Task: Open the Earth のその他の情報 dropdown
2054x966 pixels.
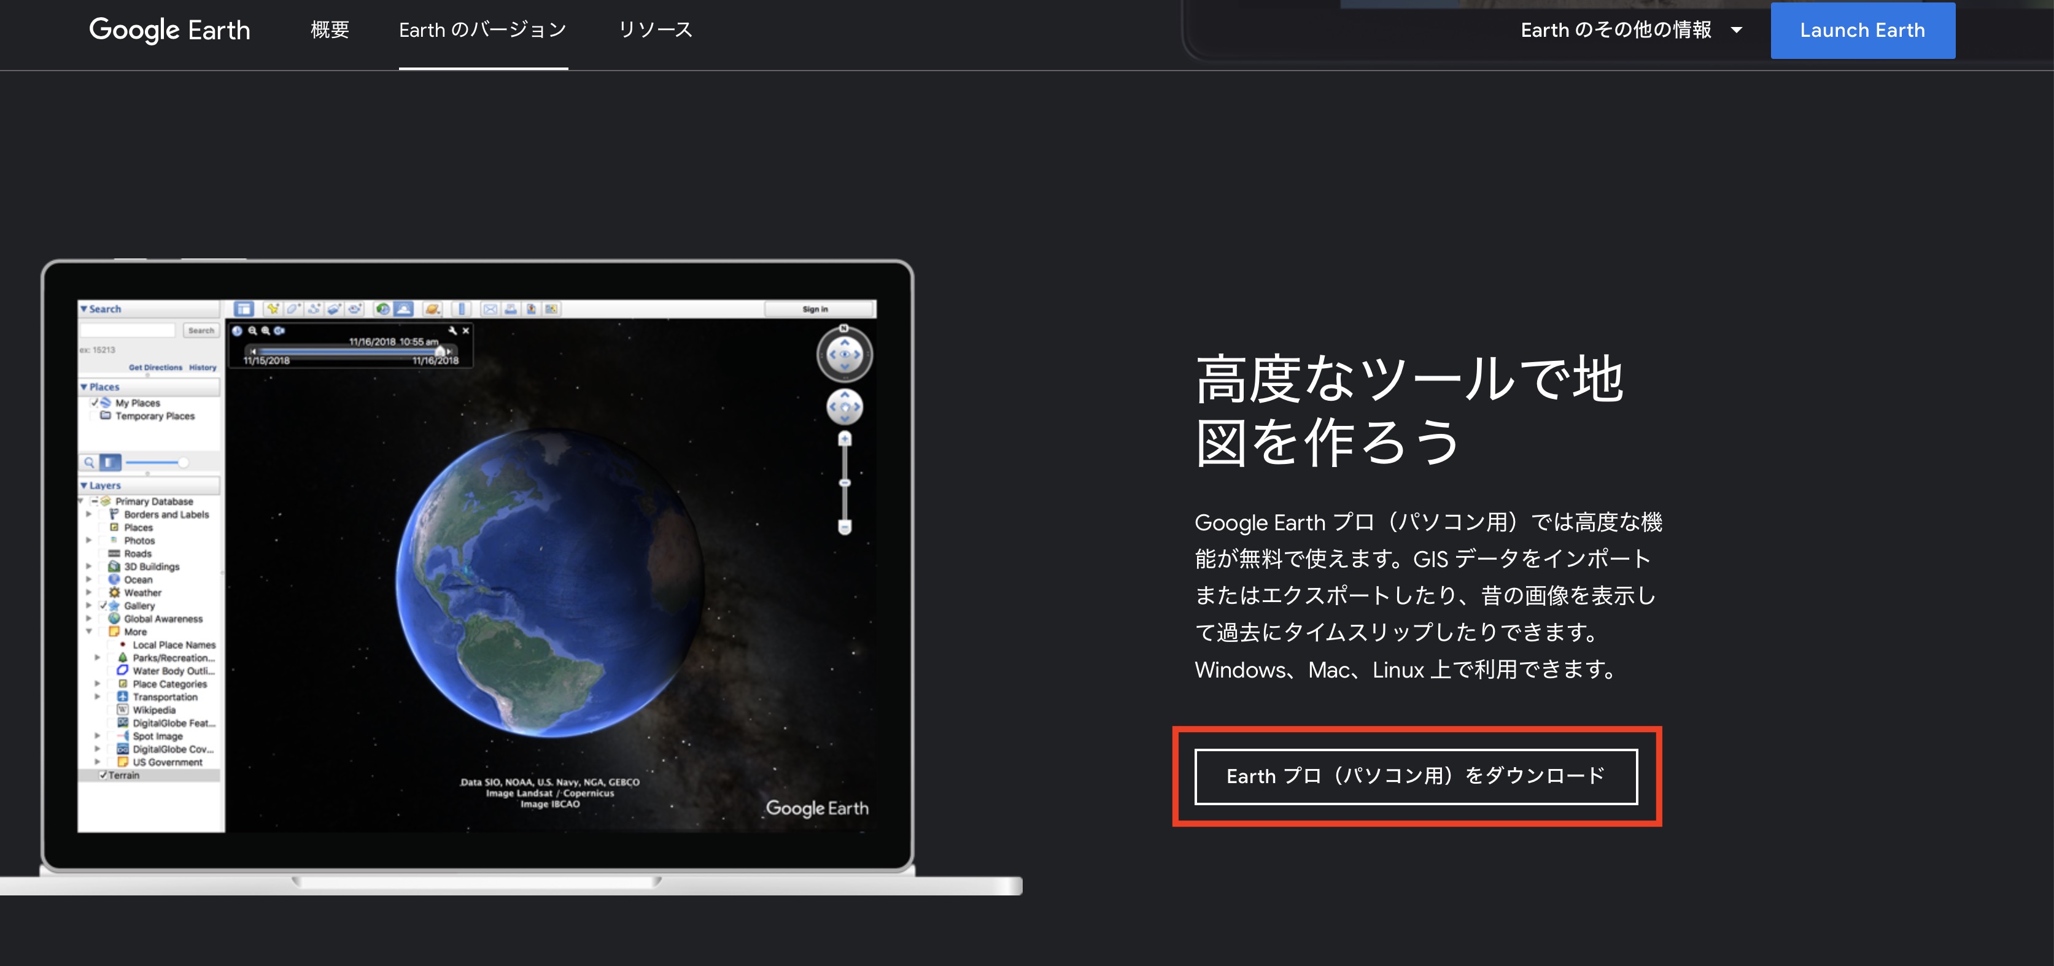Action: [1630, 30]
